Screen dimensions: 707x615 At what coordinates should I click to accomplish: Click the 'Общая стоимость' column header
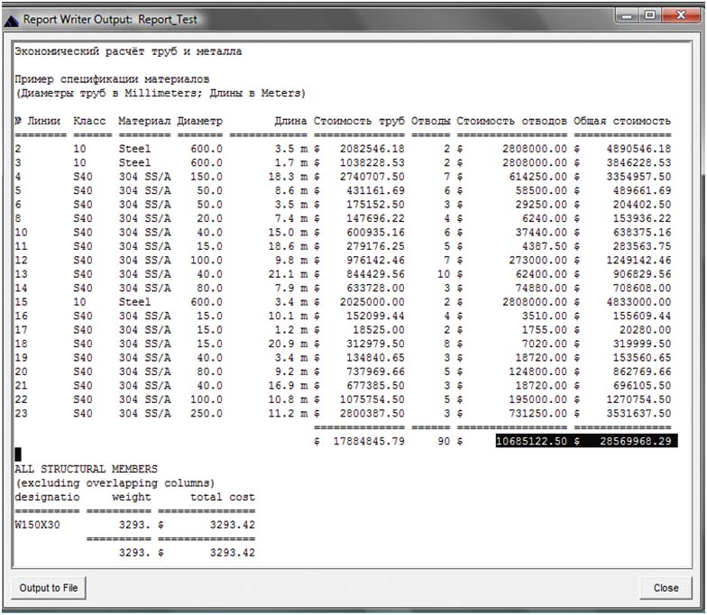coord(621,121)
